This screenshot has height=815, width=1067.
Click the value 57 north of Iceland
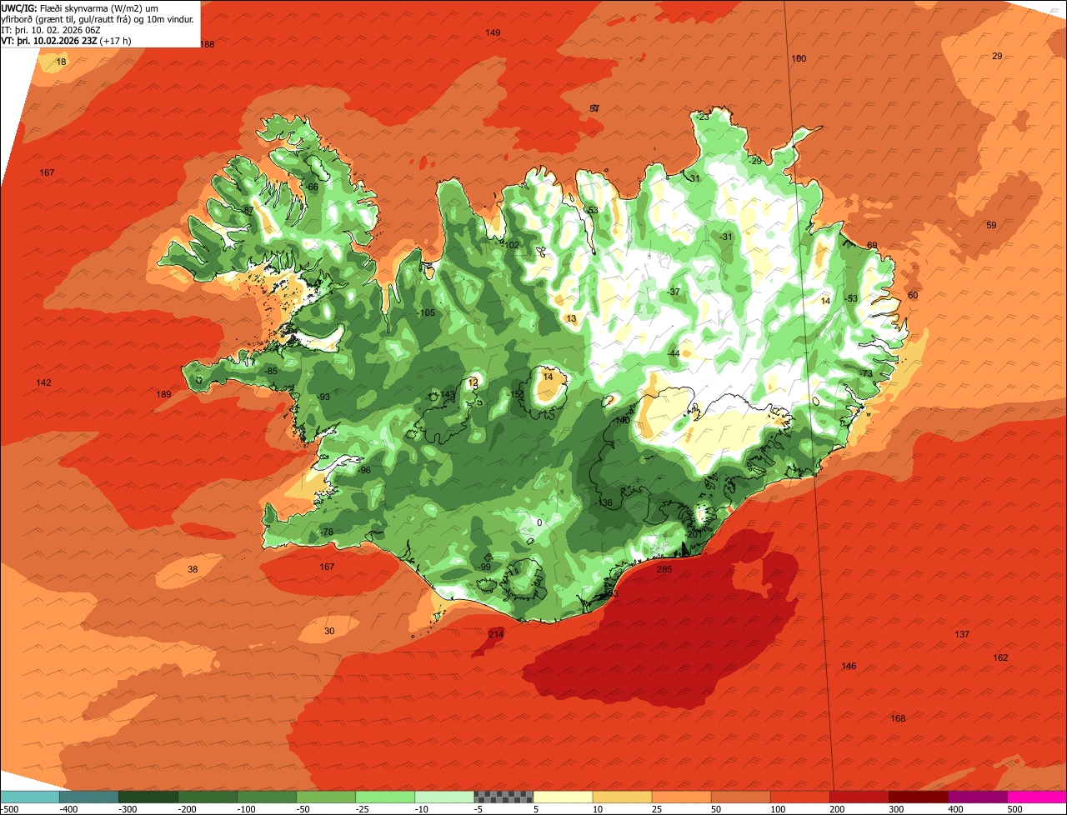click(x=594, y=108)
